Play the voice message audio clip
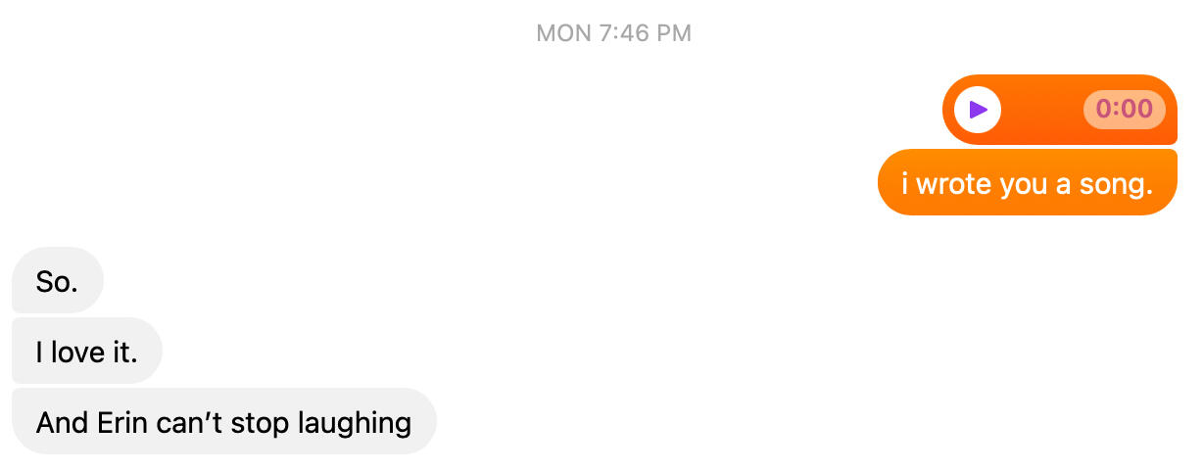1203x472 pixels. click(x=978, y=110)
